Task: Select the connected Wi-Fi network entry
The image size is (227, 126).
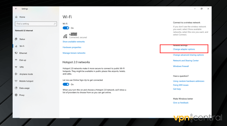Action: click(74, 36)
